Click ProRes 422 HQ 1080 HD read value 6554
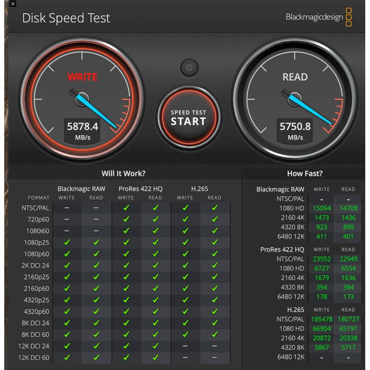This screenshot has width=370, height=370. 348,269
